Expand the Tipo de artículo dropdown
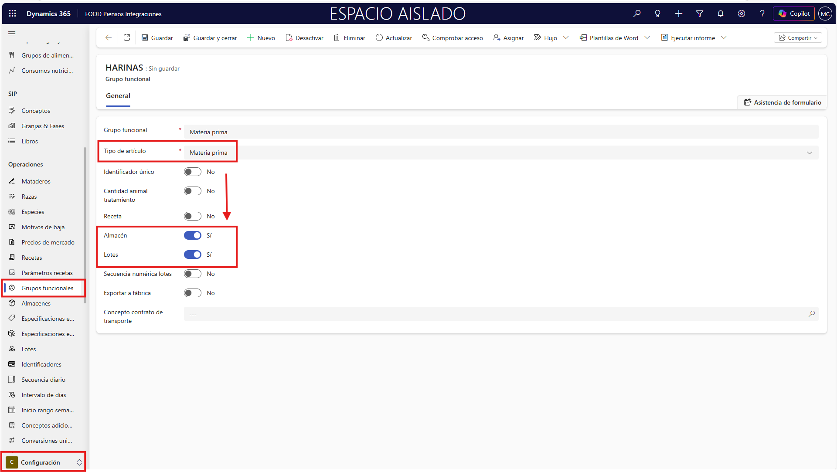 click(809, 153)
